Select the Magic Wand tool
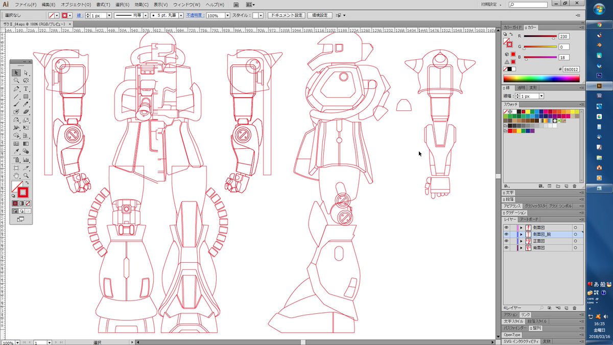 click(x=16, y=80)
